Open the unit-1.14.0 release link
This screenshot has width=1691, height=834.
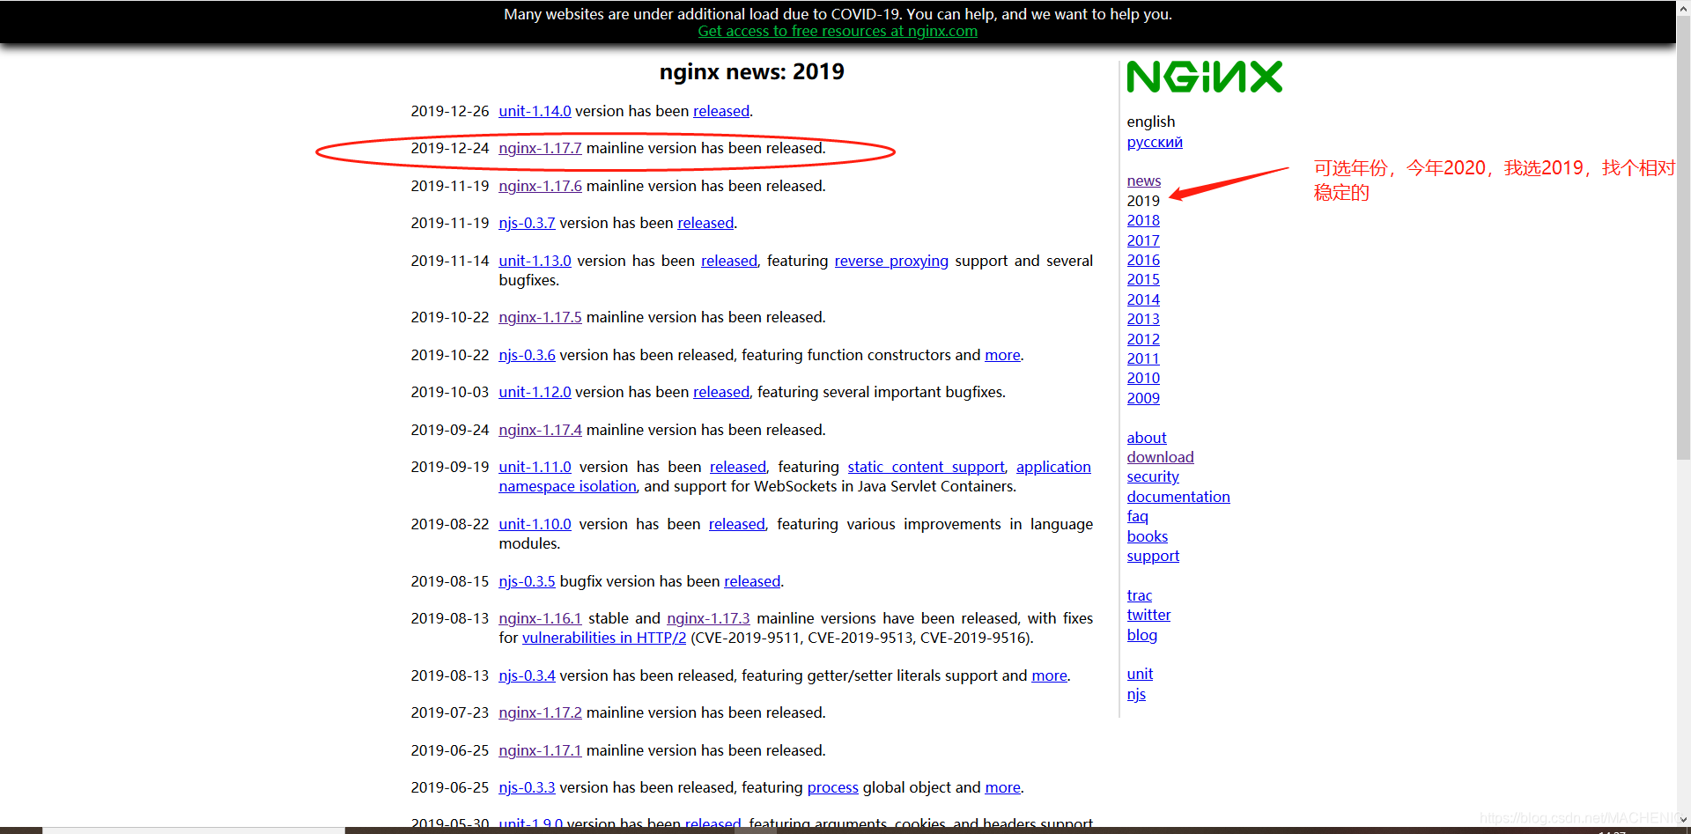535,111
